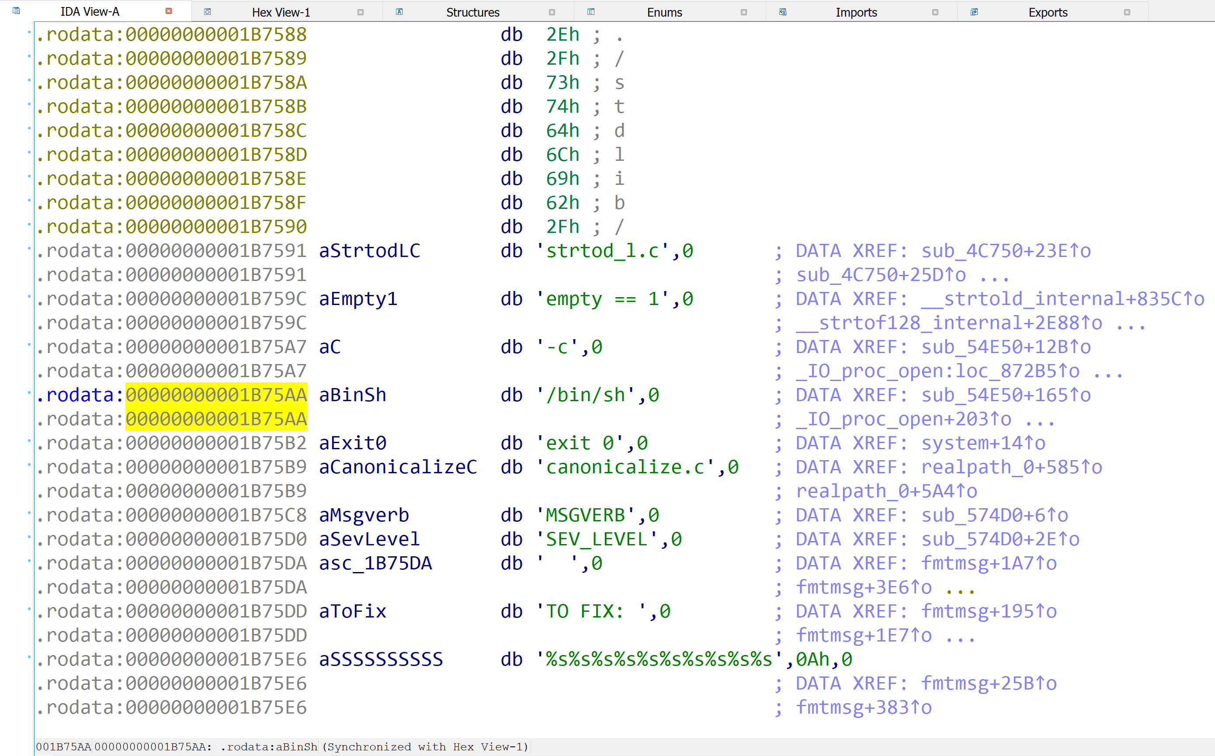
Task: Switch to the Hex View-1 tab
Action: click(x=281, y=11)
